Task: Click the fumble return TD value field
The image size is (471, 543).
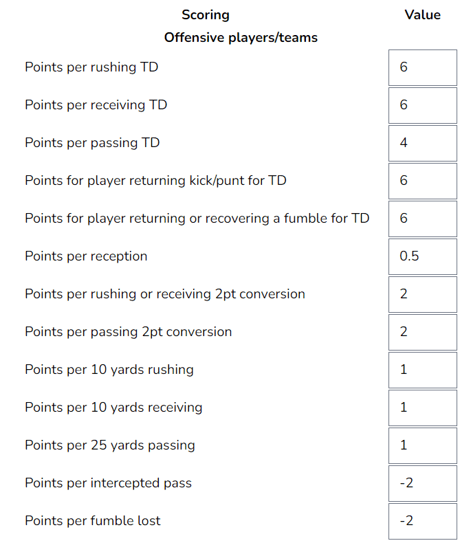Action: tap(422, 219)
